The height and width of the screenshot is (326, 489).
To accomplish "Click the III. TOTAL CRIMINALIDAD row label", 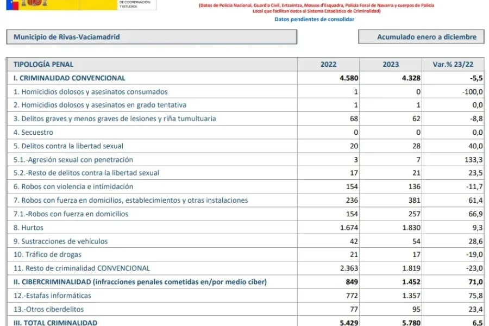I will click(x=55, y=323).
